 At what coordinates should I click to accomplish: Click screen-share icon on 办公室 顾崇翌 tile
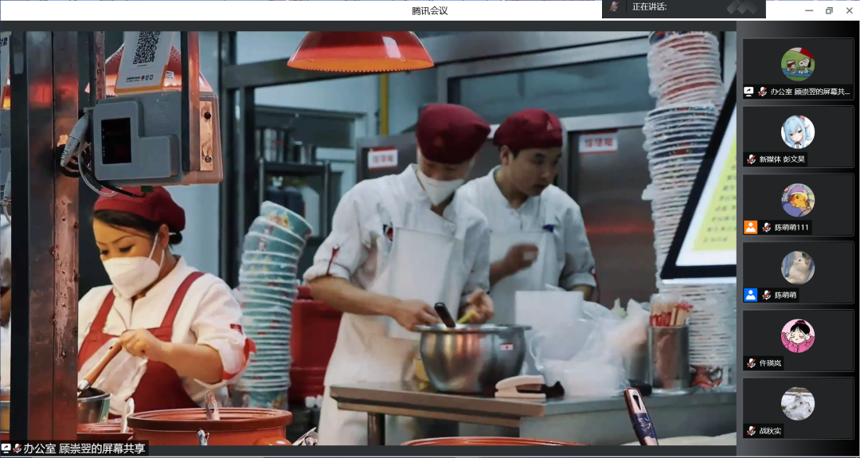pyautogui.click(x=749, y=92)
